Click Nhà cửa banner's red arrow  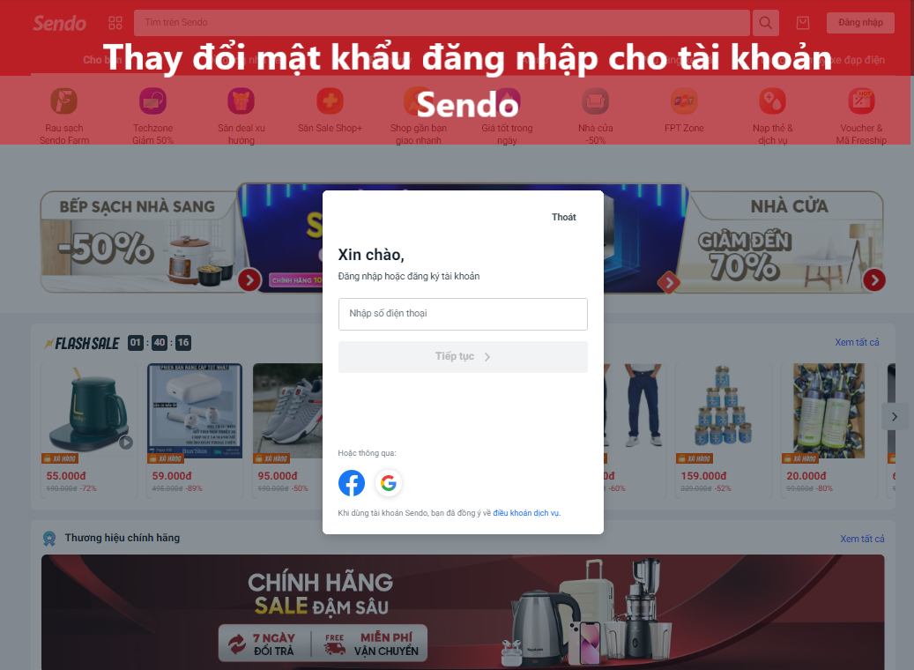click(874, 279)
